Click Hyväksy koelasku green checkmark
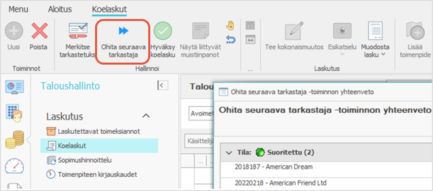 pyautogui.click(x=163, y=31)
